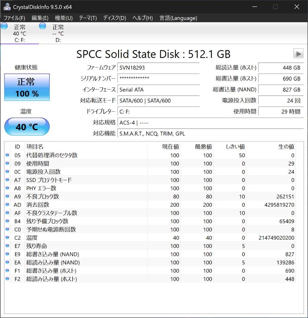Image resolution: width=308 pixels, height=318 pixels.
Task: Click total NAND writes value 827 GB
Action: click(281, 90)
